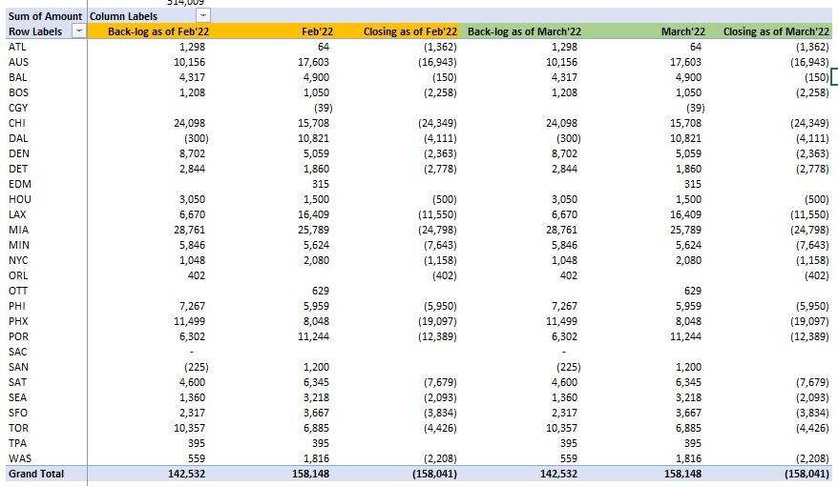Select POR Feb'22 value 11,244
The height and width of the screenshot is (486, 838).
[x=313, y=336]
